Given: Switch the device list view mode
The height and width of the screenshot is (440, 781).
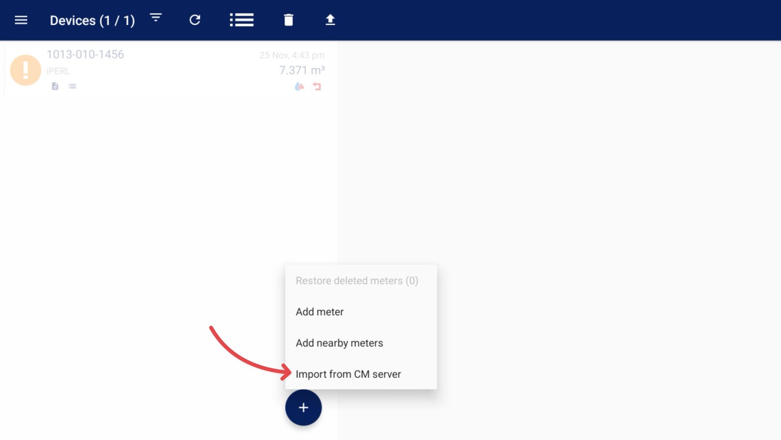Looking at the screenshot, I should (241, 20).
